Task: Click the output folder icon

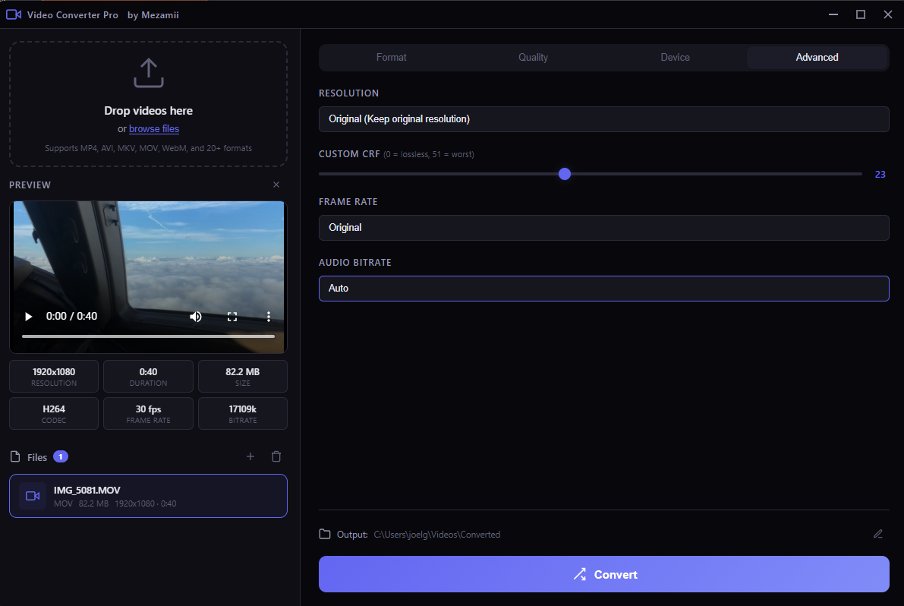Action: (x=325, y=534)
